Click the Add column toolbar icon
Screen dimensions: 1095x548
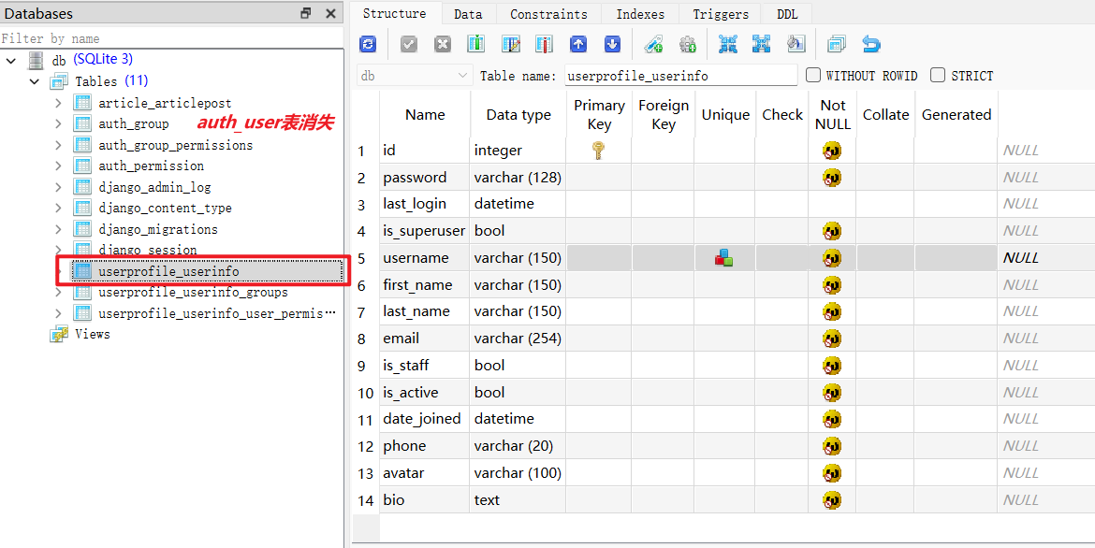pyautogui.click(x=475, y=44)
